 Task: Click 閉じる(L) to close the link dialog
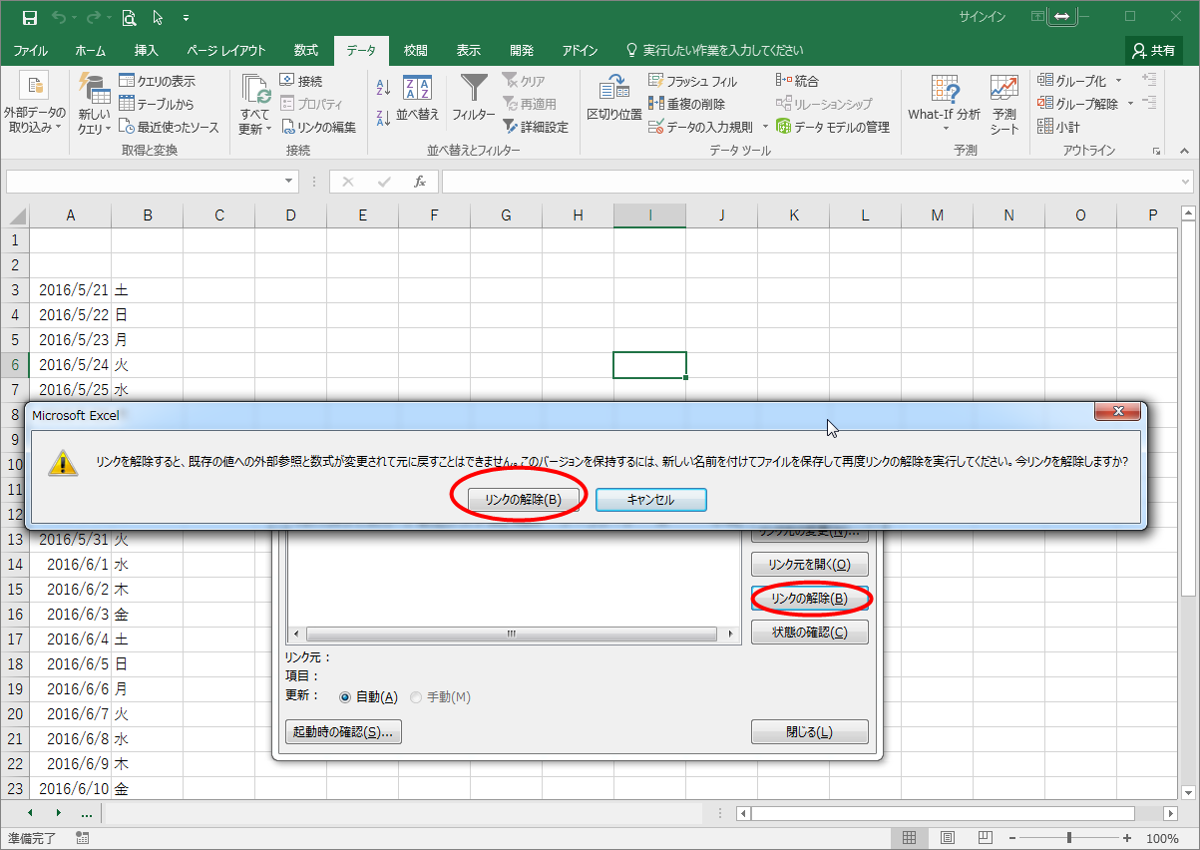coord(810,732)
